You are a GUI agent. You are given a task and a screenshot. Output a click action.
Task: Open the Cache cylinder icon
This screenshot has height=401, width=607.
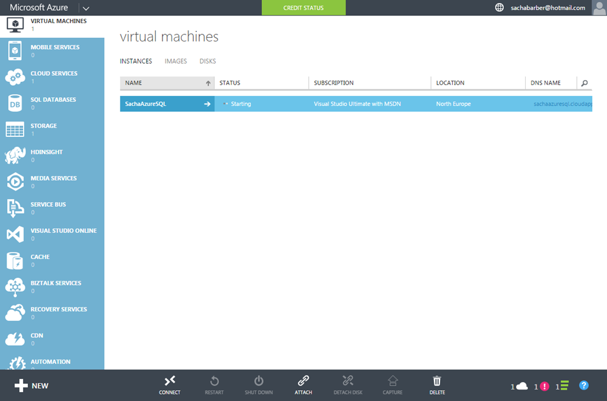point(15,261)
